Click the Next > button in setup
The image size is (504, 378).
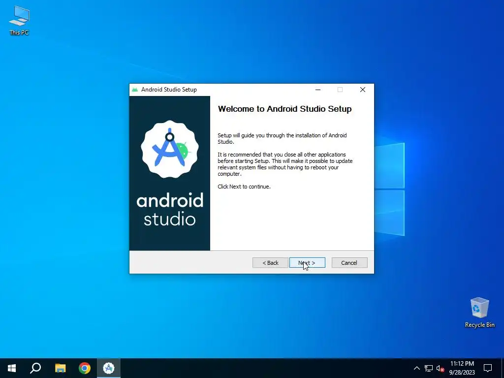click(307, 263)
